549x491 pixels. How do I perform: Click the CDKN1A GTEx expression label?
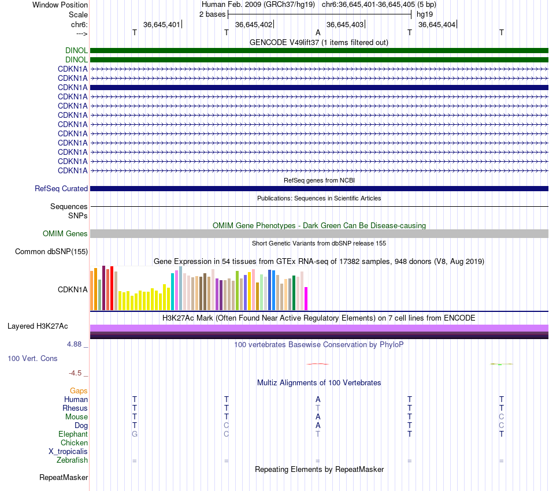point(72,289)
